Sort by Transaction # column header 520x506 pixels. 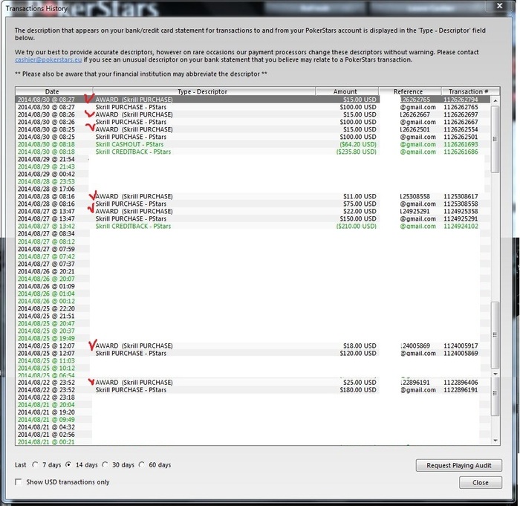470,91
